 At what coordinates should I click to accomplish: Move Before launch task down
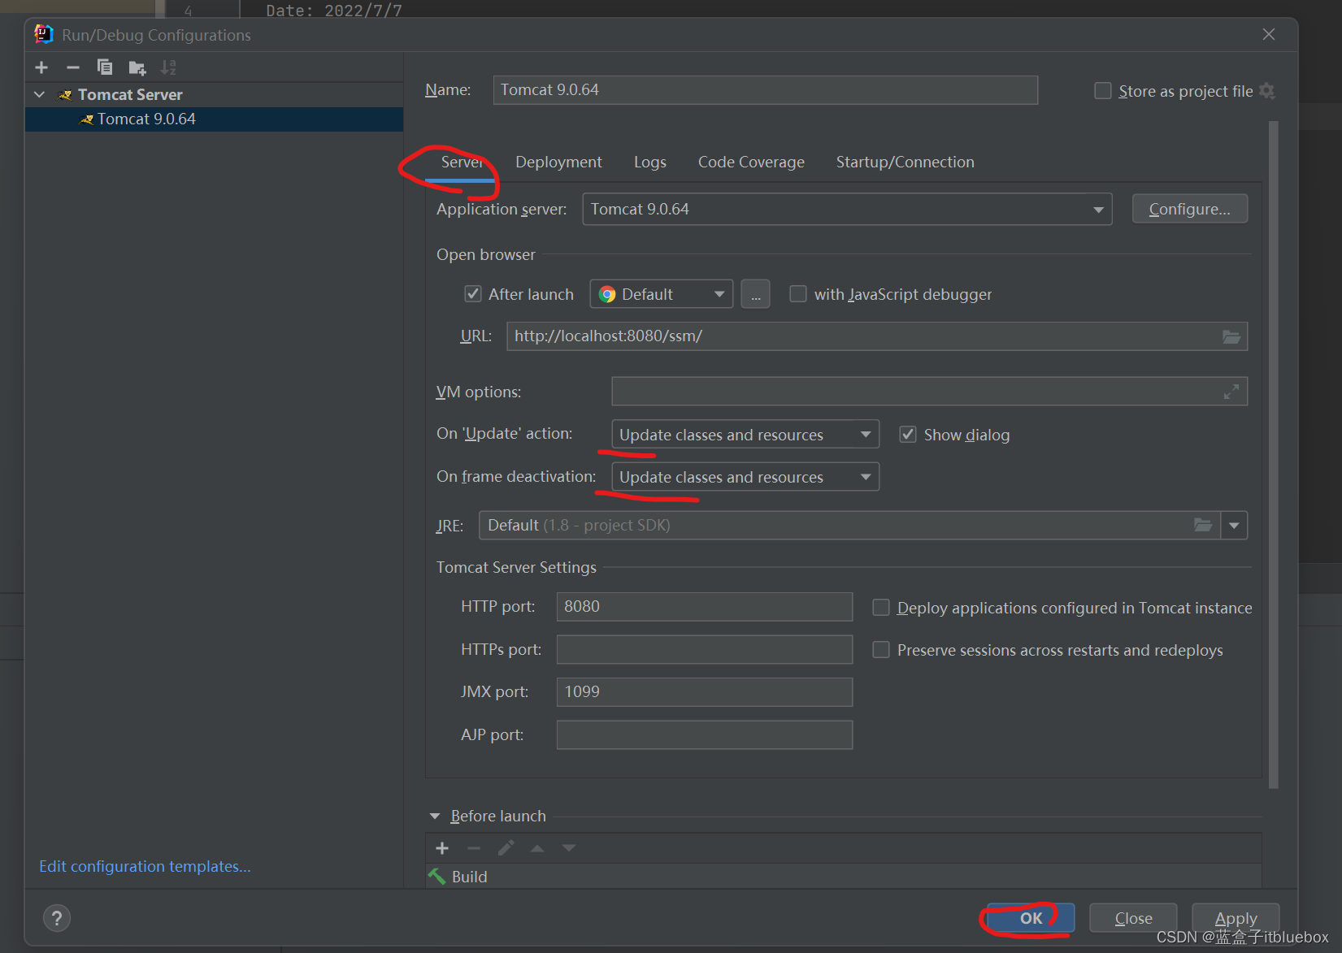coord(569,848)
